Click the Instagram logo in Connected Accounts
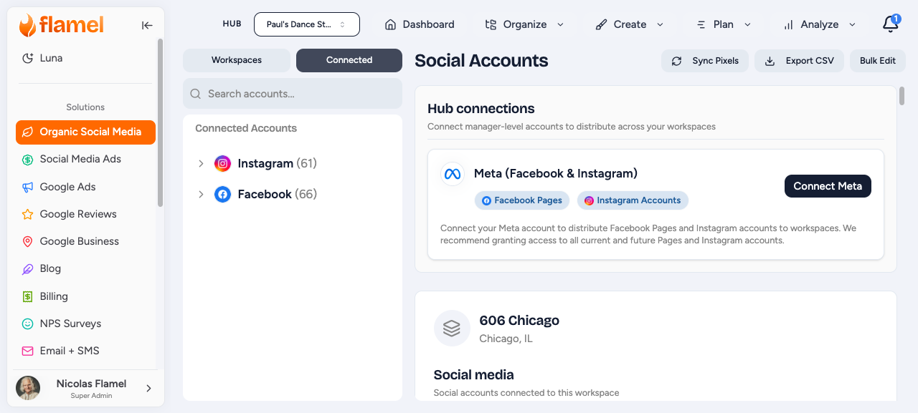This screenshot has height=413, width=918. pyautogui.click(x=223, y=163)
